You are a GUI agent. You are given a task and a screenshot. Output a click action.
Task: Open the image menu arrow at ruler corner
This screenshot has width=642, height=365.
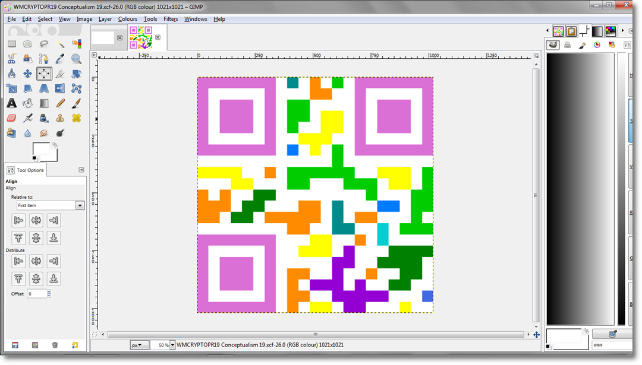[x=94, y=55]
